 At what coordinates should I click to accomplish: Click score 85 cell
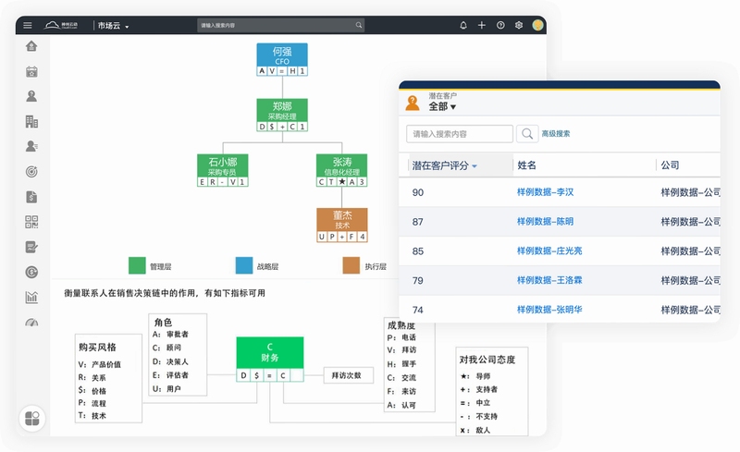point(418,251)
